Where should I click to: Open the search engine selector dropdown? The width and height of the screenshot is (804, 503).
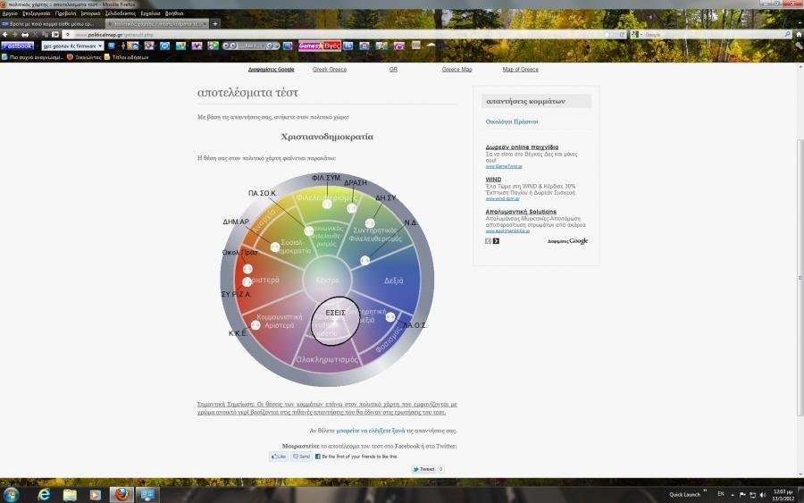coord(636,34)
